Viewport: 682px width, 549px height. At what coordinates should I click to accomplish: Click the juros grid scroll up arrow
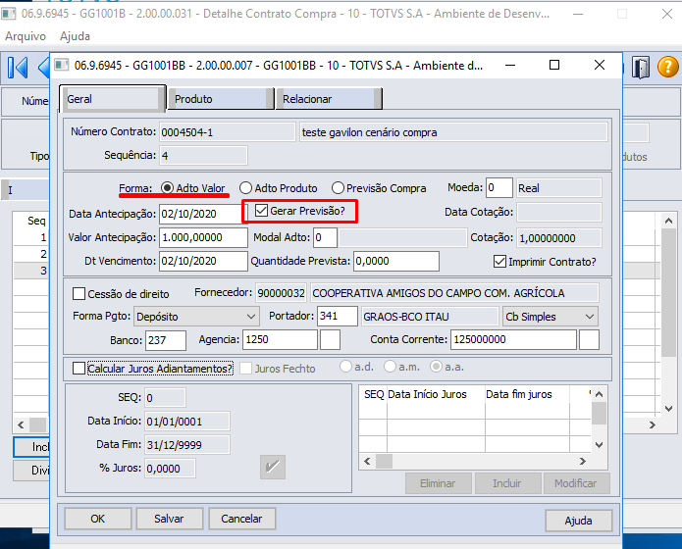[x=599, y=394]
